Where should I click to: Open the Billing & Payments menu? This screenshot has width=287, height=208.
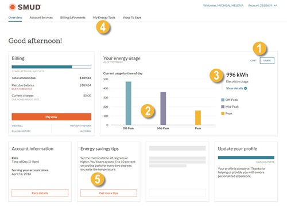point(73,18)
